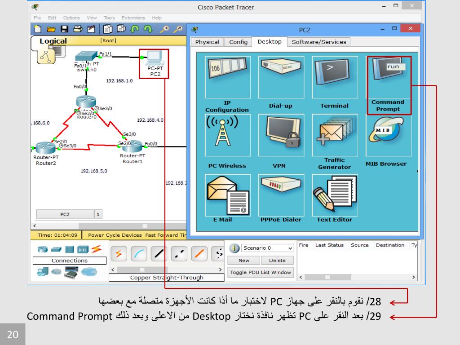Viewport: 460px width, 345px height.
Task: Click the Root navigation label
Action: click(108, 40)
